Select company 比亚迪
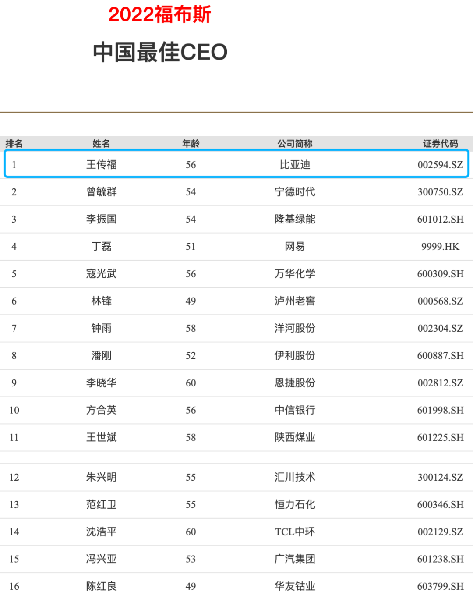Screen dimensions: 473x599 (295, 164)
